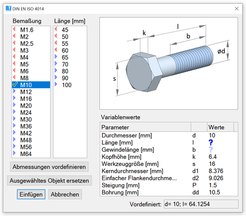This screenshot has width=246, height=216.
Task: Click the Parameter column header
Action: click(x=145, y=127)
